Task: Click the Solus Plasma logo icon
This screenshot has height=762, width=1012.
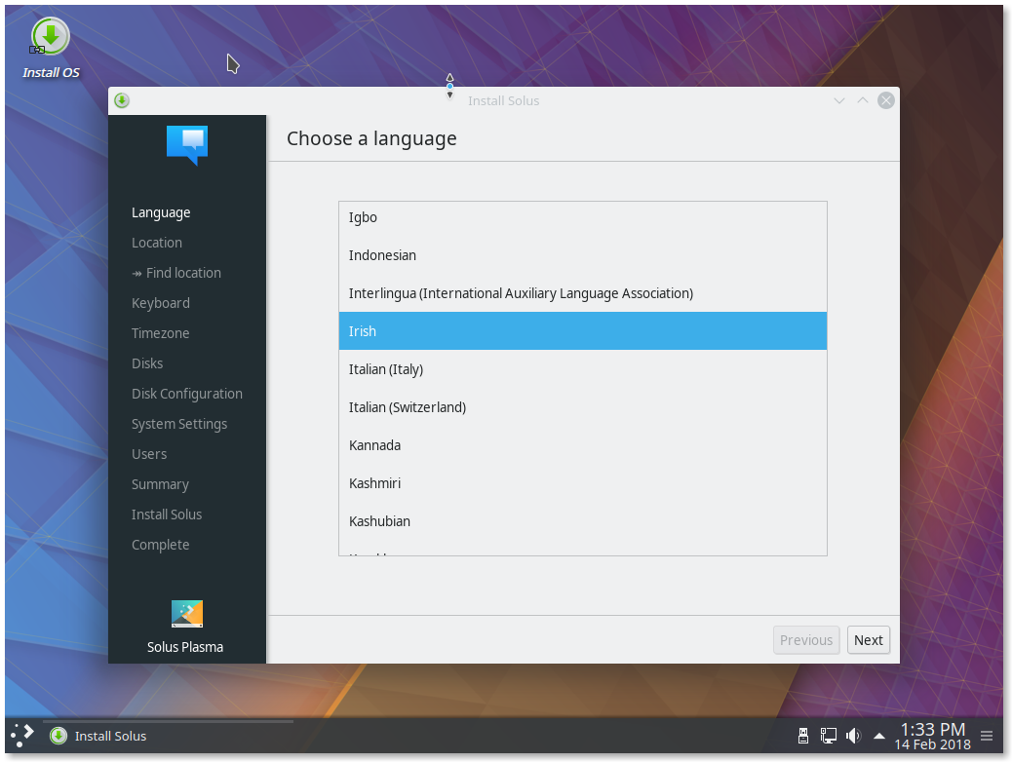Action: (187, 614)
